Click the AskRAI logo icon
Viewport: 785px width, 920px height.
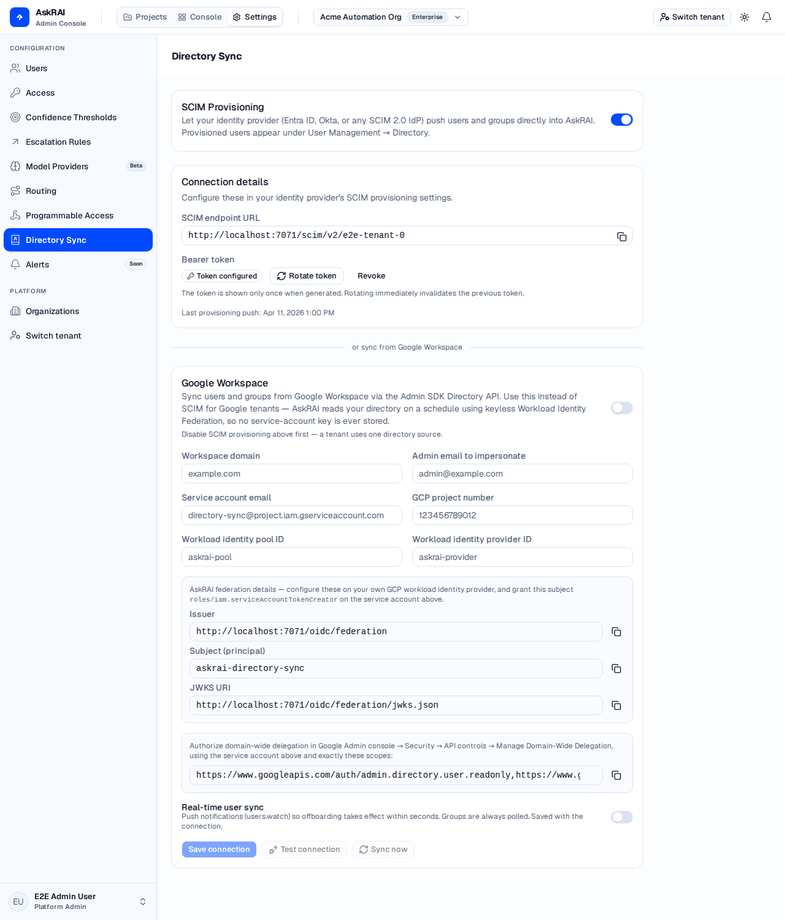click(20, 17)
